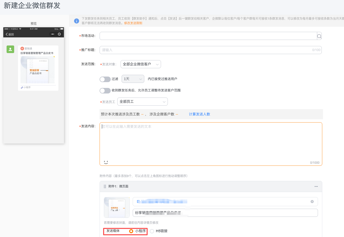The height and width of the screenshot is (237, 344).
Task: Click the search icon in 市场活动 field
Action: click(319, 36)
